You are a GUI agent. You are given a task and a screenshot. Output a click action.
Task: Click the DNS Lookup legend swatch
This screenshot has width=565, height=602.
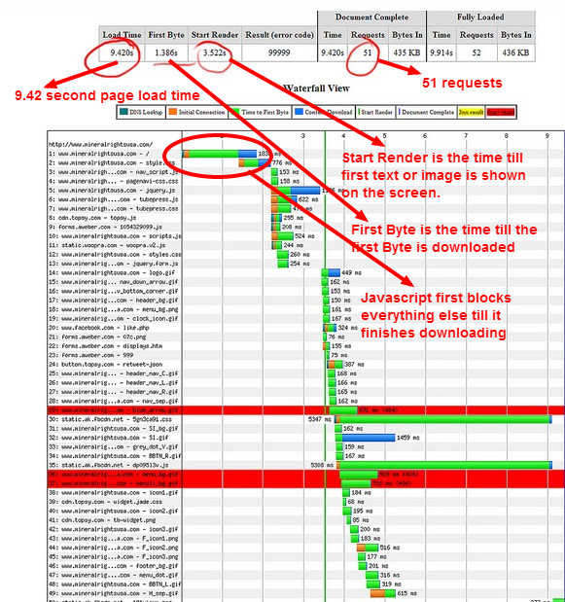124,112
